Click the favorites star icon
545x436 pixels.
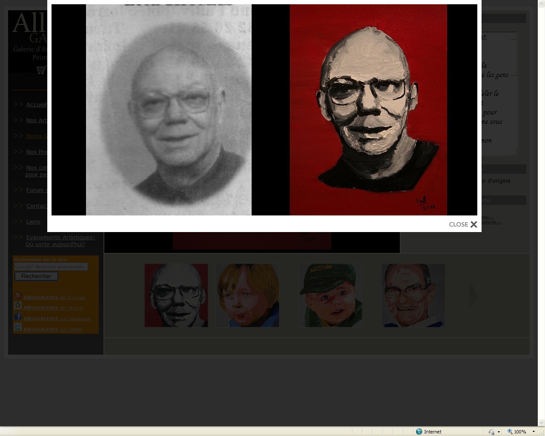pyautogui.click(x=18, y=306)
